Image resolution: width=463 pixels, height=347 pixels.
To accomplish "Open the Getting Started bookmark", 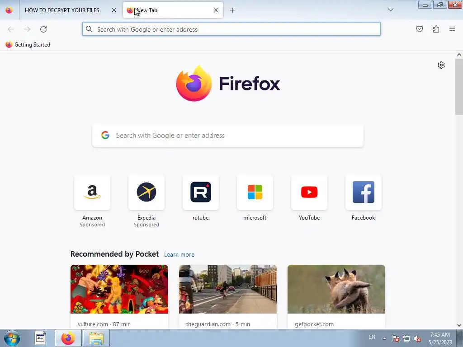I will point(28,45).
